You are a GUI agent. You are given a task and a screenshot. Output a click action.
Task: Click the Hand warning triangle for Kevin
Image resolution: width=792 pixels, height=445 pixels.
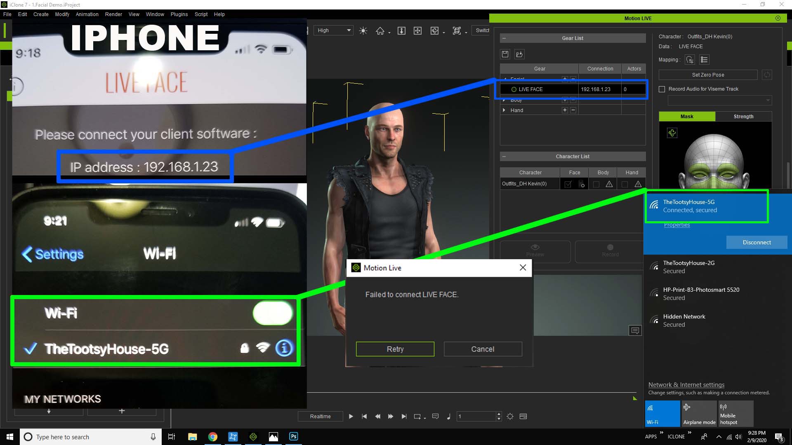tap(638, 184)
